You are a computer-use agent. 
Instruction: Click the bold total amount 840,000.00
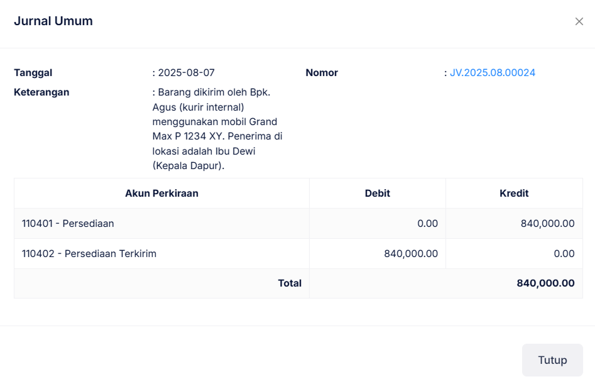545,283
